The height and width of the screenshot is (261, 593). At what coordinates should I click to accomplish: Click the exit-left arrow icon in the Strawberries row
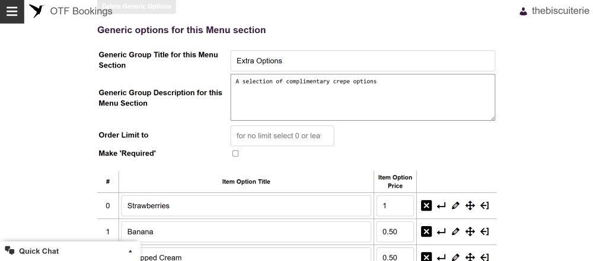pos(484,205)
